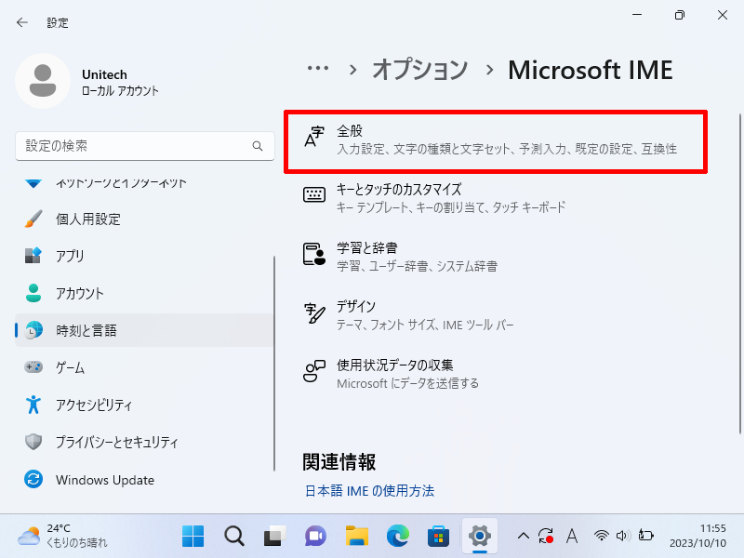
Task: Open デザイン settings
Action: (x=496, y=315)
